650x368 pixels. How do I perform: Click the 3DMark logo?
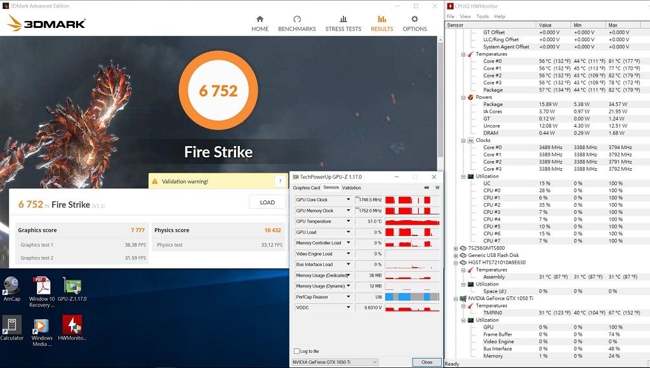coord(46,23)
